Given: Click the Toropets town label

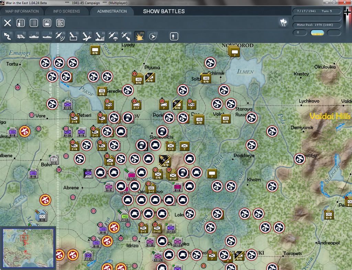Looking at the screenshot, I should (292, 254).
